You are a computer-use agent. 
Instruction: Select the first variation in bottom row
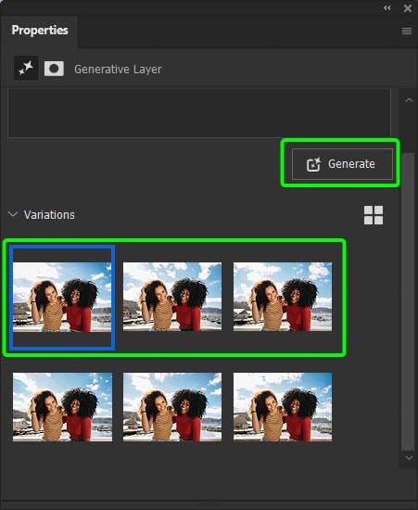point(62,407)
